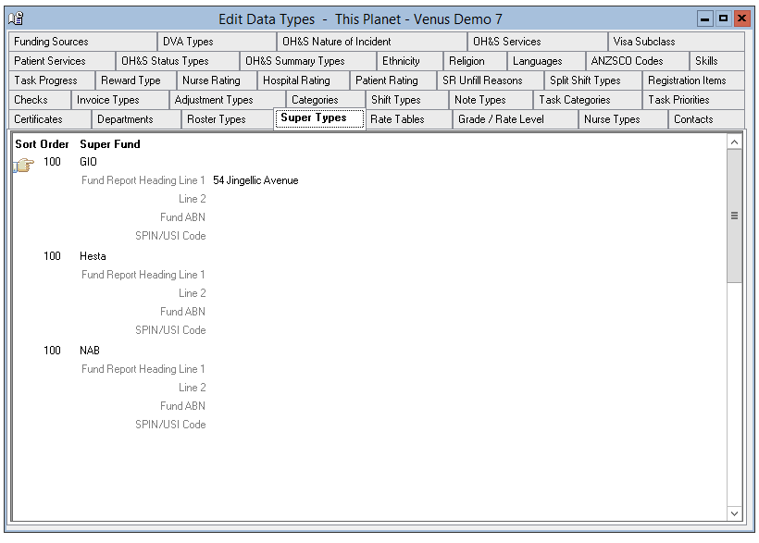Select the Shift Types tab
The height and width of the screenshot is (543, 759).
click(x=406, y=100)
